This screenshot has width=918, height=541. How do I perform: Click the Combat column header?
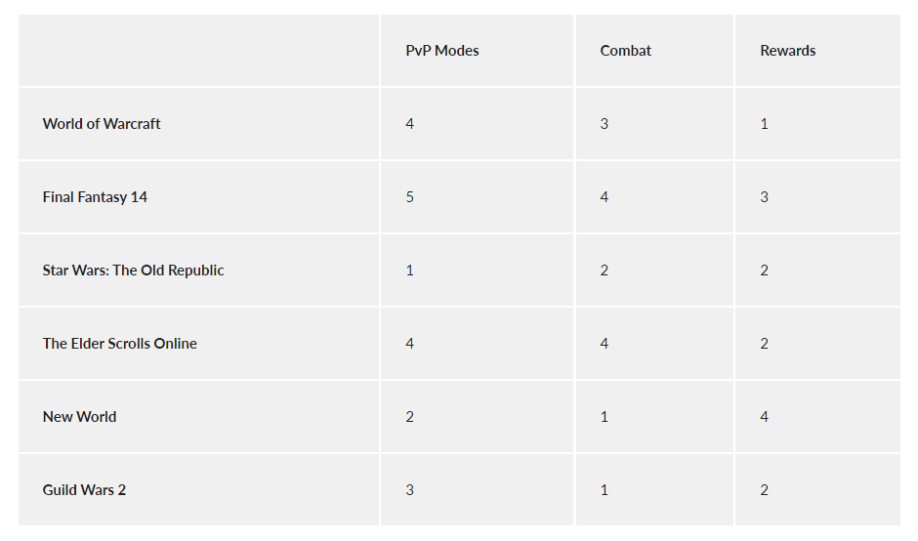pyautogui.click(x=625, y=51)
